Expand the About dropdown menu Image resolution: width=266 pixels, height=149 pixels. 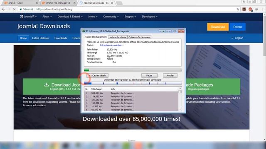click(x=47, y=17)
